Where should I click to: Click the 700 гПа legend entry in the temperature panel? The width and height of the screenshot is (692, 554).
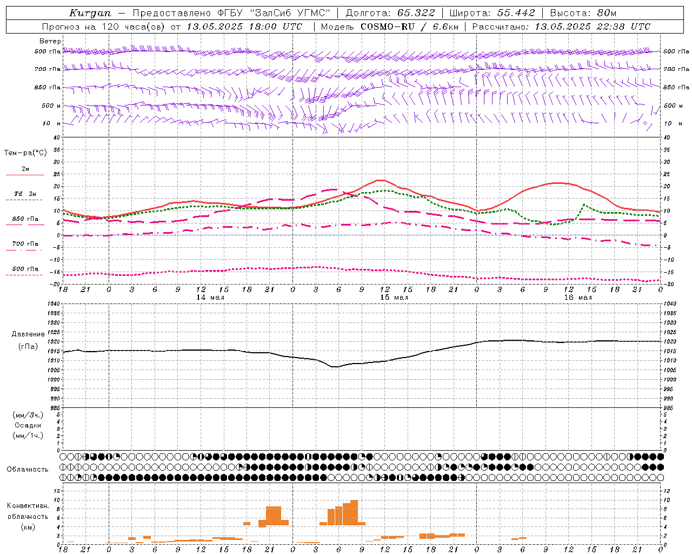point(25,244)
